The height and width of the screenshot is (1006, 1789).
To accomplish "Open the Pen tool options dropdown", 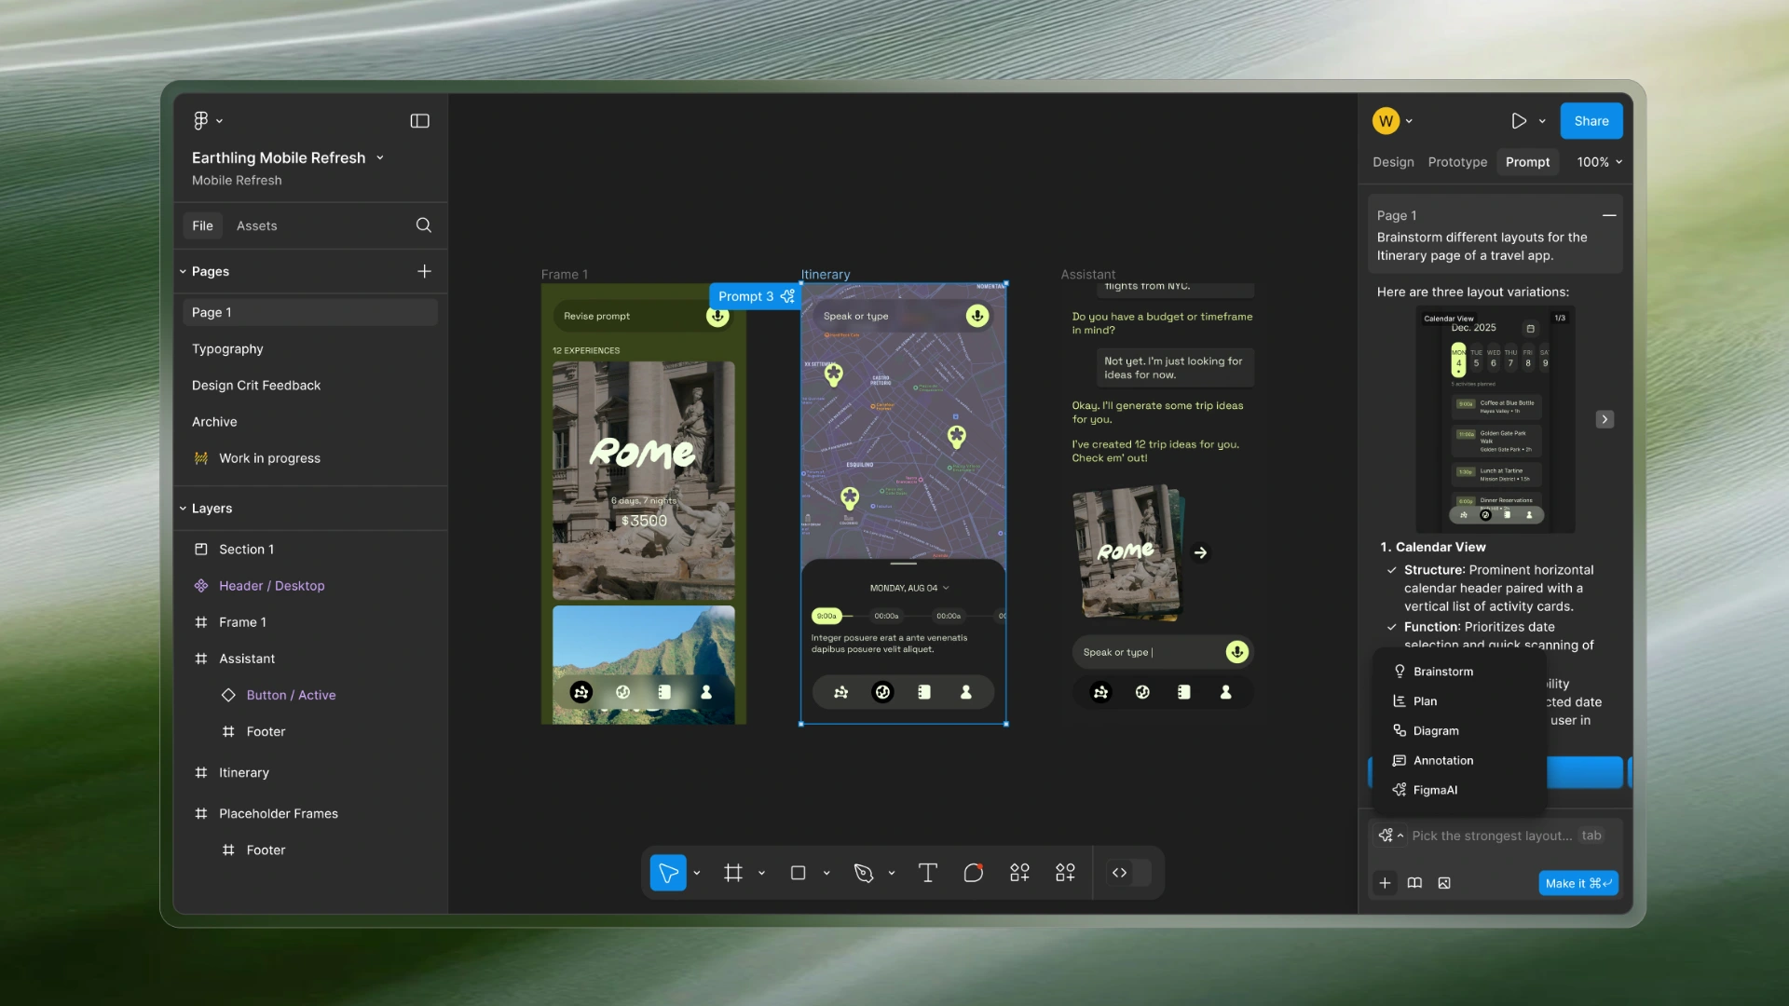I will [892, 873].
